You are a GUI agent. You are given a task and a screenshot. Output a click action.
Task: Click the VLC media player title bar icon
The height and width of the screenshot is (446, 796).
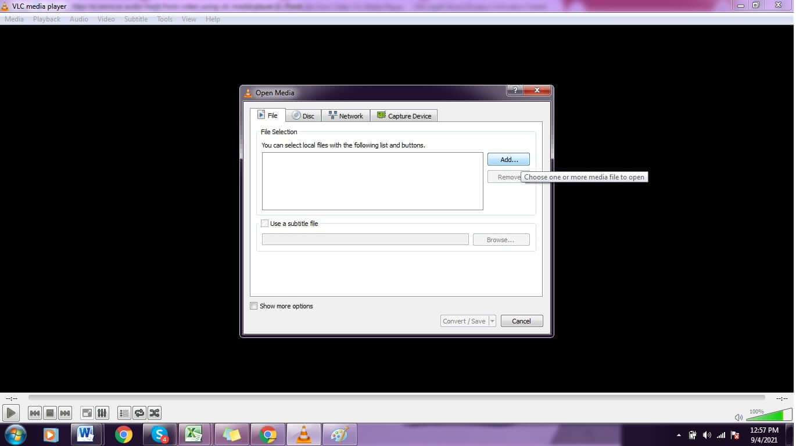5,6
